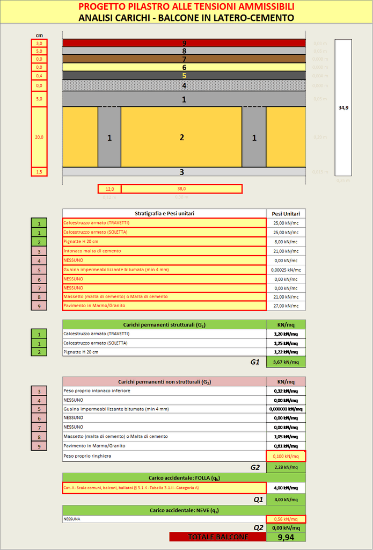Select the G1 total 3,67 kN/mq cell

click(x=286, y=363)
